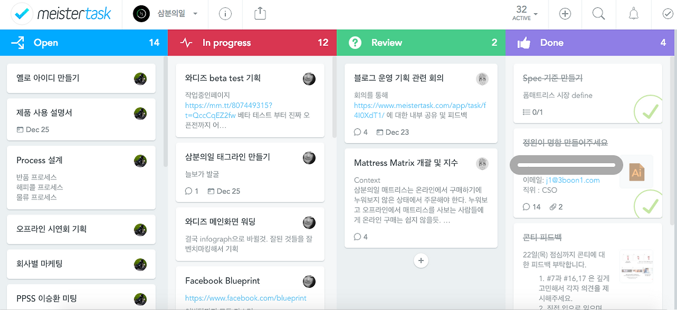677x310 pixels.
Task: Open project info icon
Action: (x=225, y=14)
